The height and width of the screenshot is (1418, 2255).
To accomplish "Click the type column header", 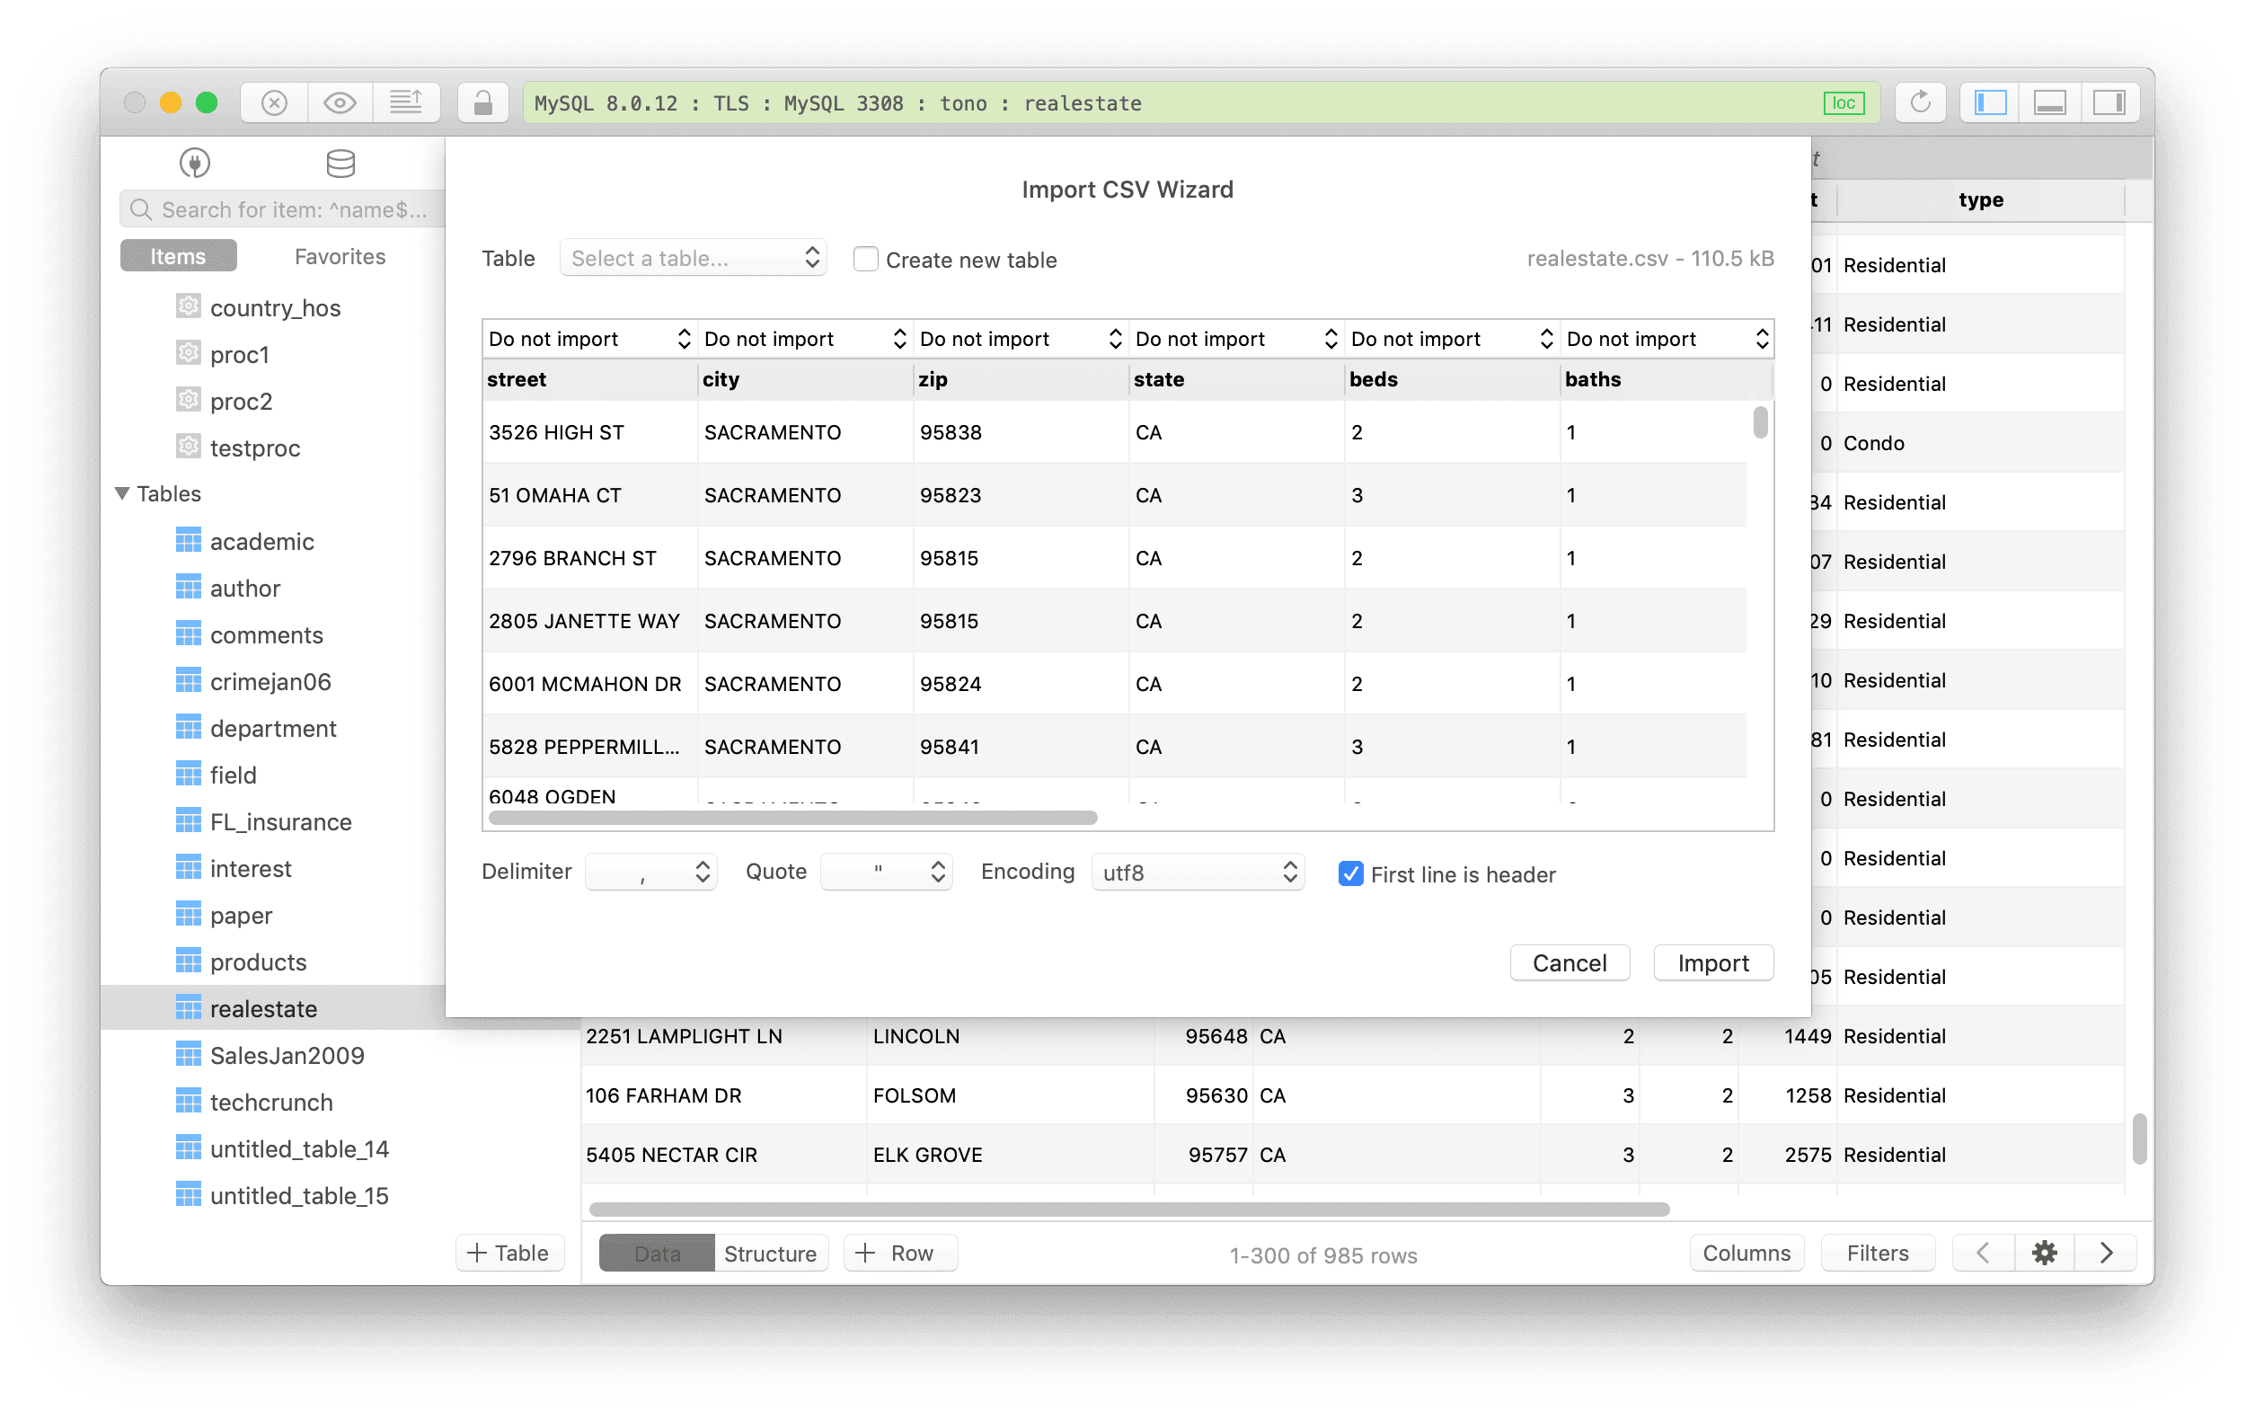I will tap(1981, 199).
